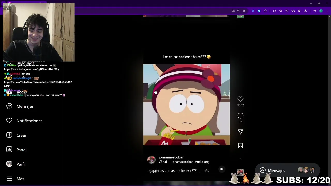The image size is (331, 186).
Task: Toggle the reel's audio speaker button
Action: (x=222, y=169)
